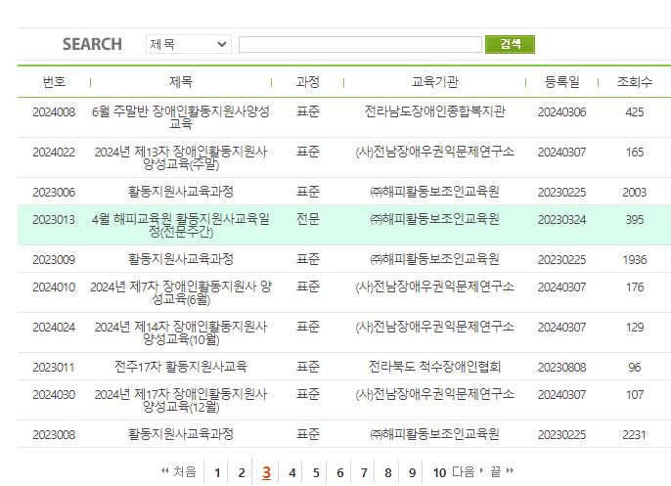Open post 전주17차 활동지원사교육
Viewport: 671px width, 486px height.
coord(181,367)
